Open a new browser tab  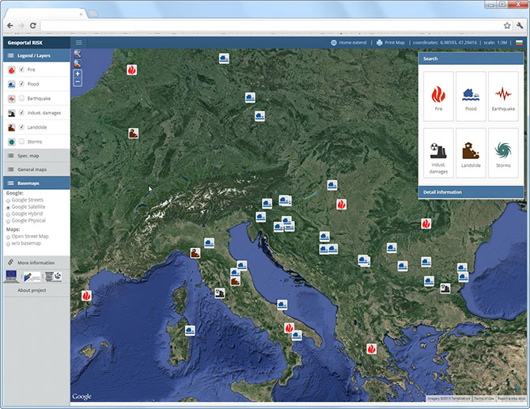93,14
